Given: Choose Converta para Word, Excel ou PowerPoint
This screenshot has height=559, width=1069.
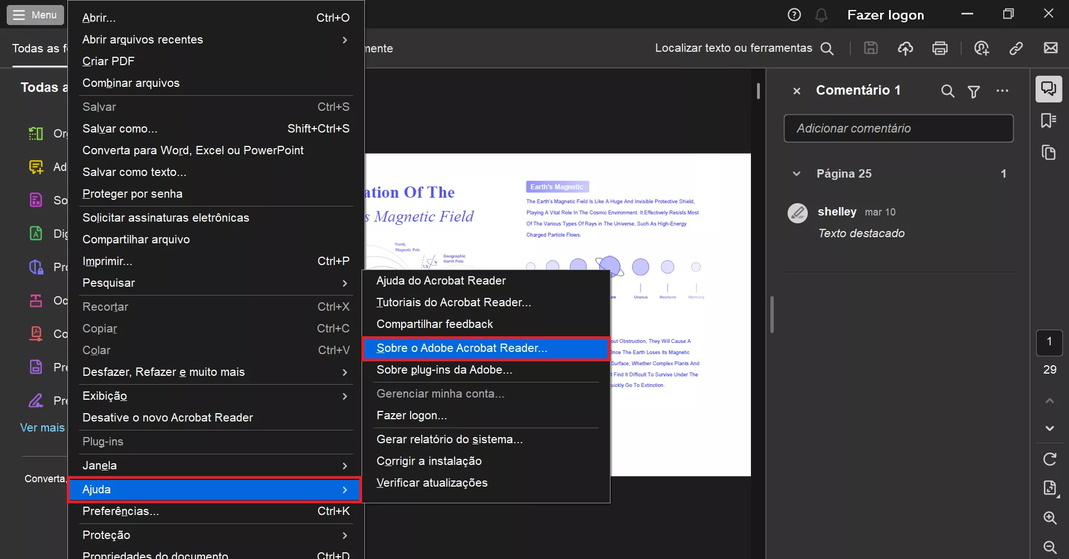Looking at the screenshot, I should click(215, 150).
